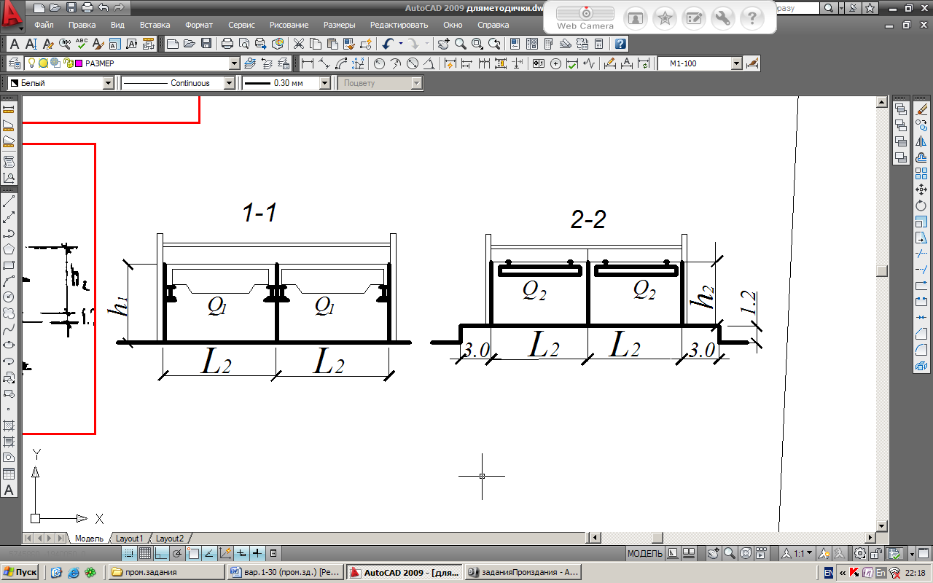
Task: Open the Undo history dropdown arrow
Action: pos(401,44)
